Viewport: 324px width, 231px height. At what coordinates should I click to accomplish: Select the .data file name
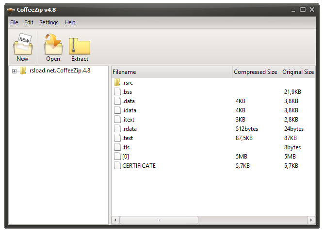pos(129,101)
